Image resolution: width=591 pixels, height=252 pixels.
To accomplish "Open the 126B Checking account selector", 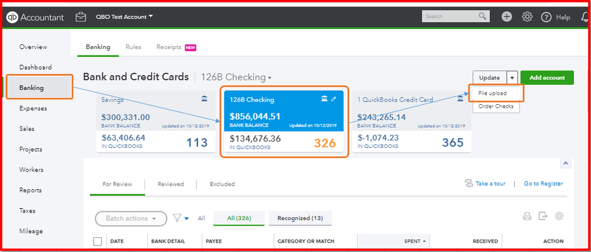I will pyautogui.click(x=236, y=77).
